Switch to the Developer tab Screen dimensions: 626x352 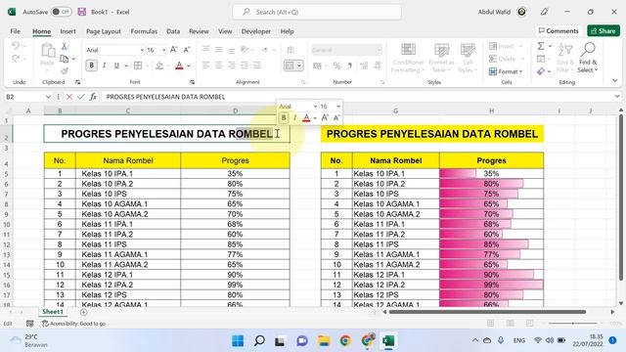[256, 31]
